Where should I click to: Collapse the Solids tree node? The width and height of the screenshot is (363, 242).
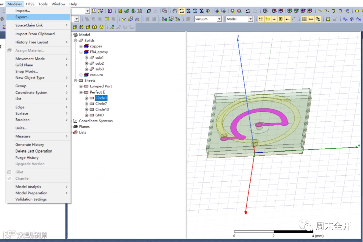point(76,41)
